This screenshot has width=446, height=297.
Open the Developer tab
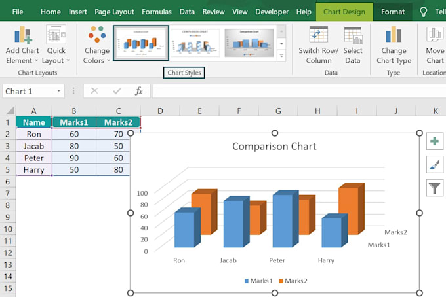coord(272,12)
